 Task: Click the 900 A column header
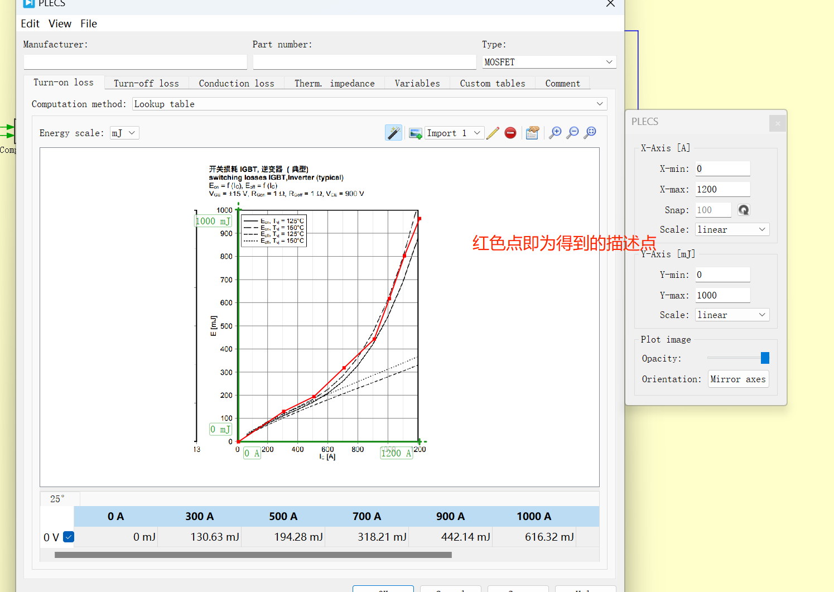pyautogui.click(x=451, y=516)
